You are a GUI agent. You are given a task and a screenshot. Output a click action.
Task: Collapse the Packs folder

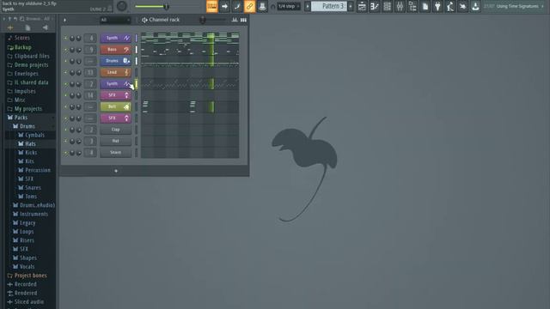pyautogui.click(x=21, y=118)
